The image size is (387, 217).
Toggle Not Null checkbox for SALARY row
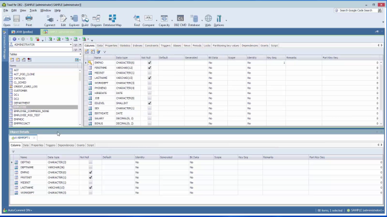pos(149,118)
